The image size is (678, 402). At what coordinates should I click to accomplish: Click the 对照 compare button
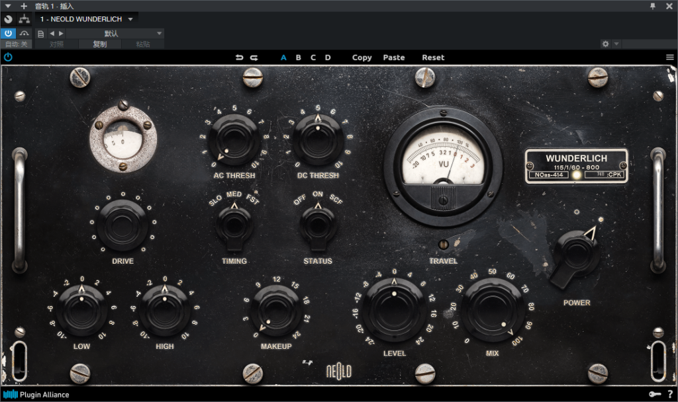tap(57, 44)
